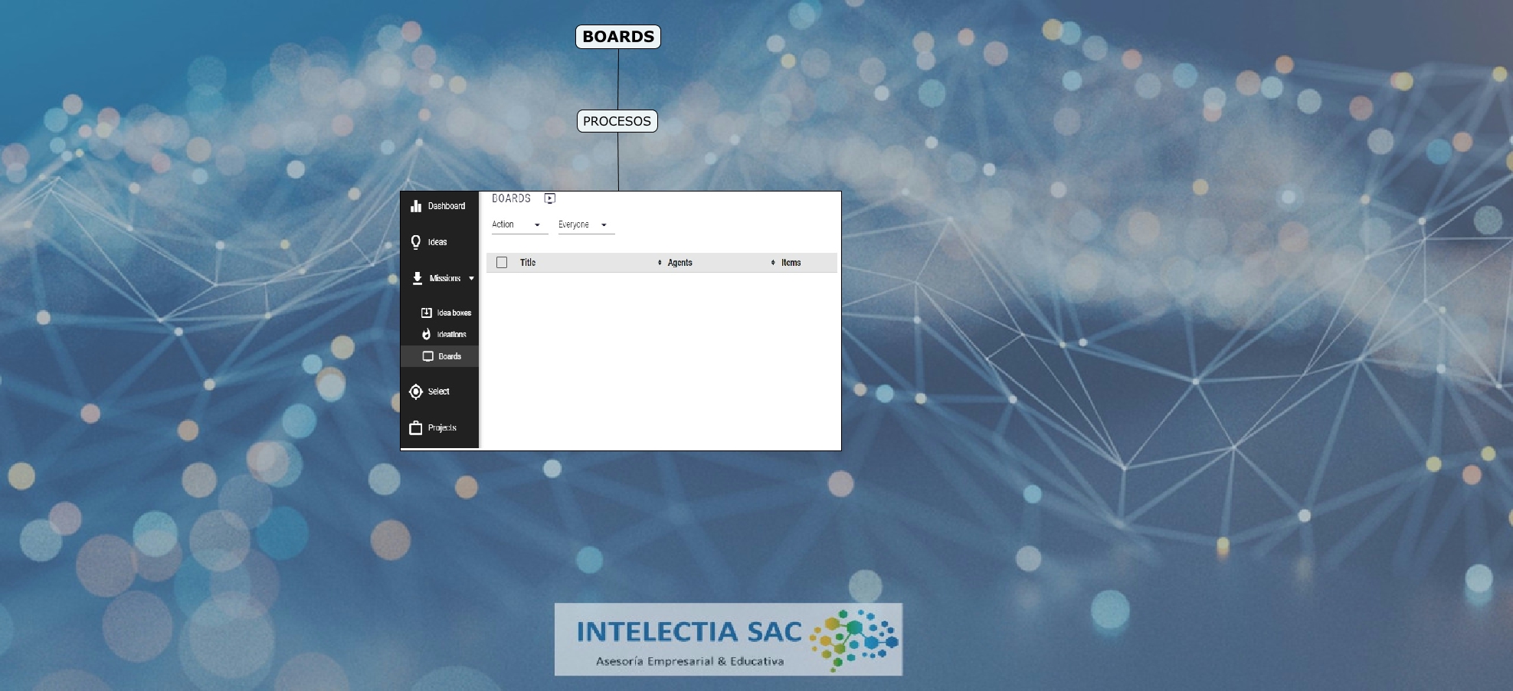Select the PROCESOS node in the diagram
The height and width of the screenshot is (691, 1513).
click(617, 121)
